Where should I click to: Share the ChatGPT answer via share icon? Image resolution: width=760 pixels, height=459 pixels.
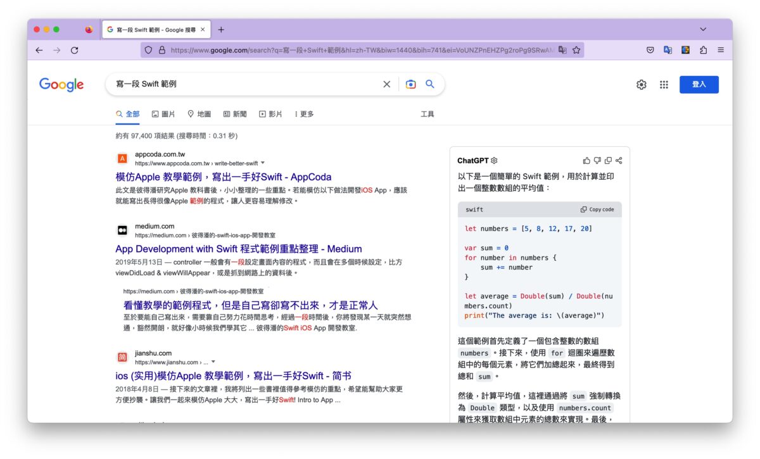(619, 161)
